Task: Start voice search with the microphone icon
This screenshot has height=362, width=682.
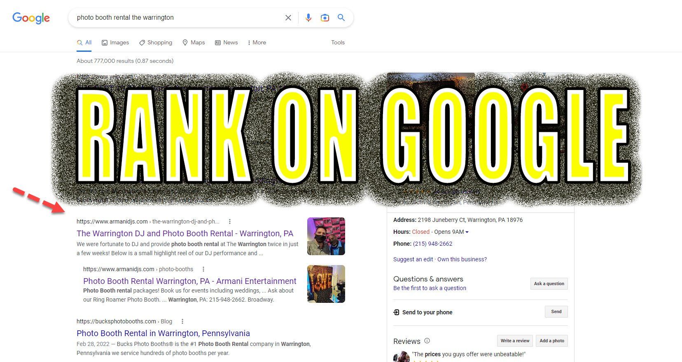Action: tap(308, 18)
